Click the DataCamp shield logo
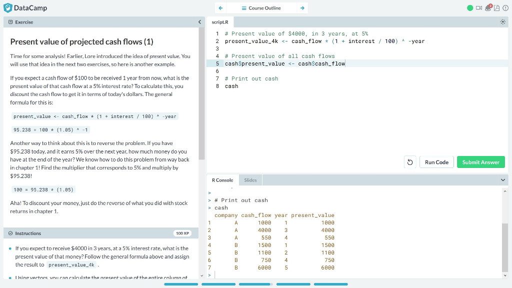512x288 pixels. [x=7, y=7]
